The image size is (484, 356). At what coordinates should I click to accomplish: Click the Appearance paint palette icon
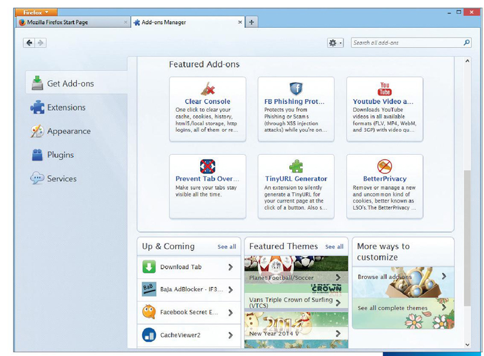point(38,131)
